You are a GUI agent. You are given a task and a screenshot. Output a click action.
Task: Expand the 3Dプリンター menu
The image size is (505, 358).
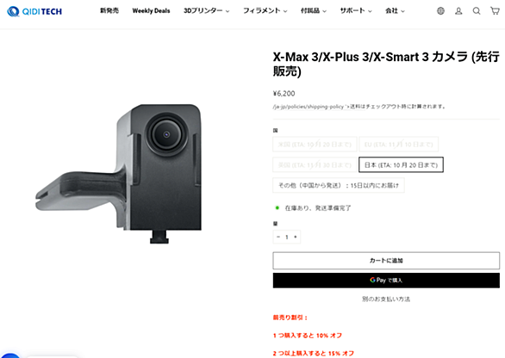pos(207,11)
